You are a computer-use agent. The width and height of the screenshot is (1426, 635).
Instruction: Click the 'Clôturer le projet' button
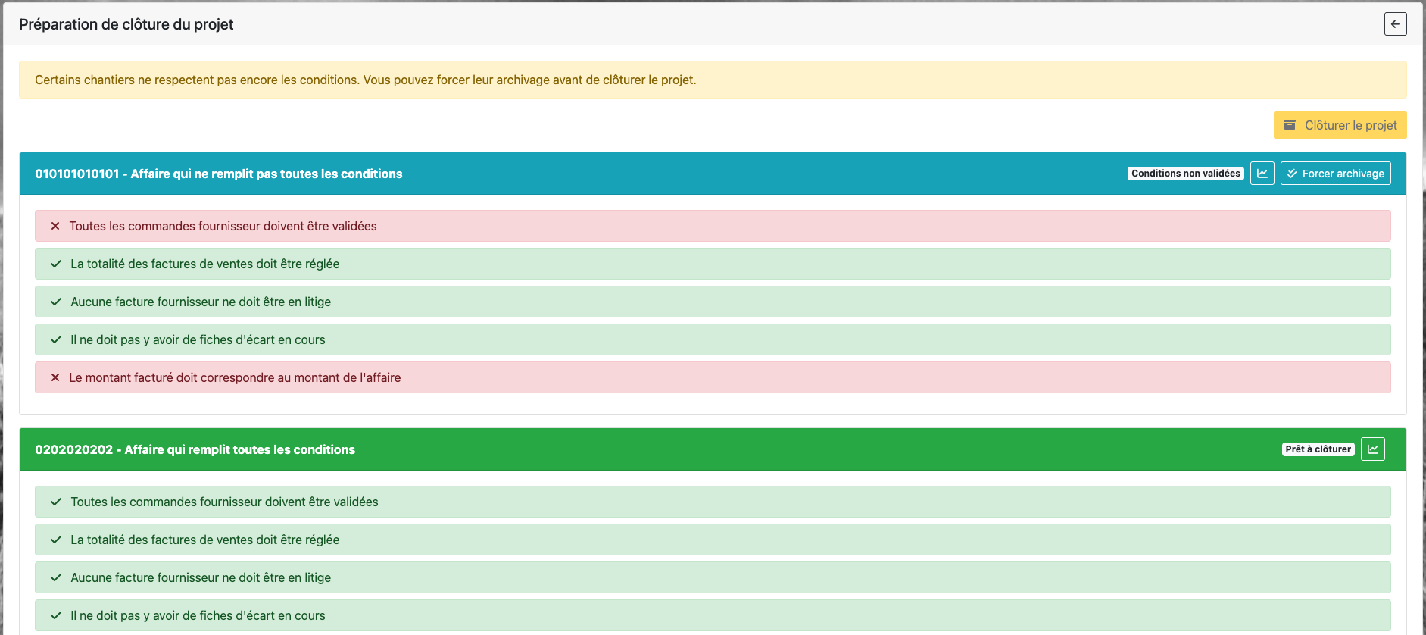click(1340, 125)
